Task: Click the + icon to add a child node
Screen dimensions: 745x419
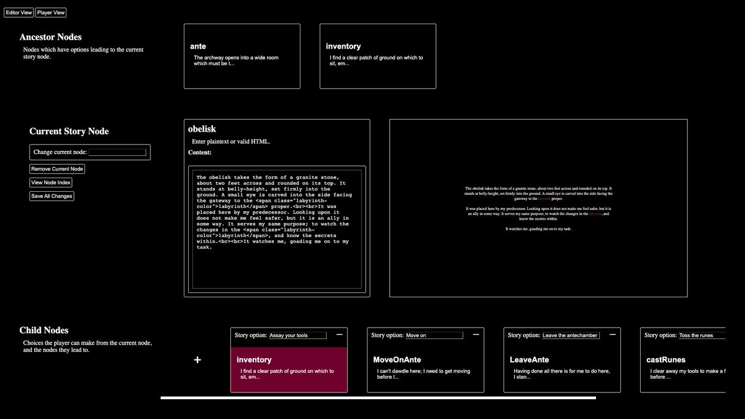Action: [x=197, y=359]
